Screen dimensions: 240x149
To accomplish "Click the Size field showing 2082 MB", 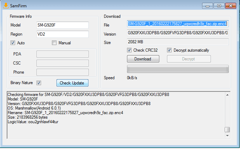I will [x=178, y=42].
